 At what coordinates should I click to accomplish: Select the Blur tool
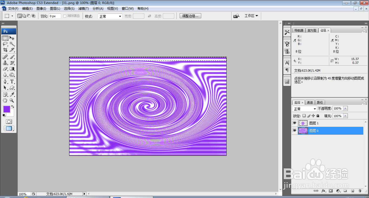5,75
